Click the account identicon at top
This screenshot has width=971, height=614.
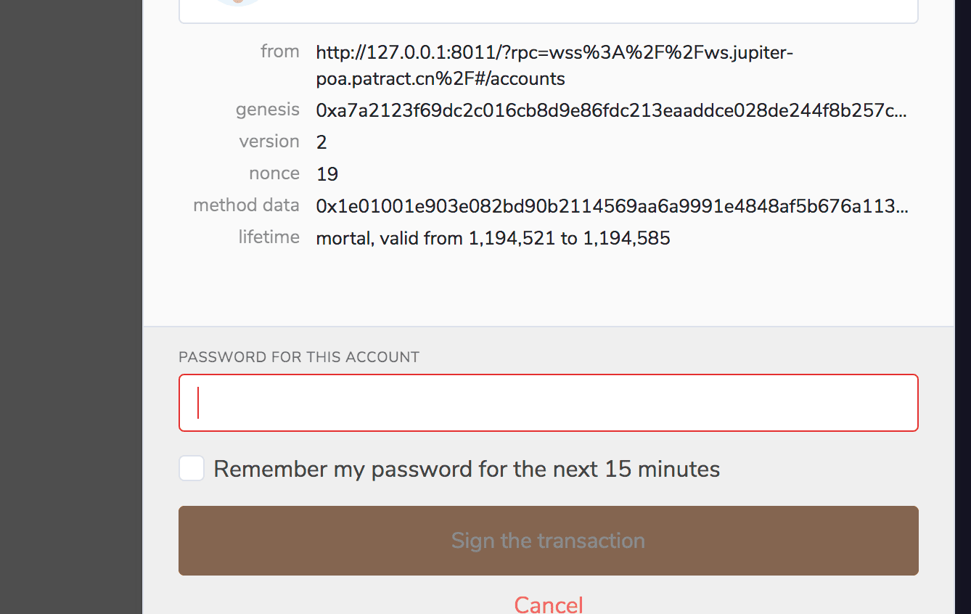(238, 2)
